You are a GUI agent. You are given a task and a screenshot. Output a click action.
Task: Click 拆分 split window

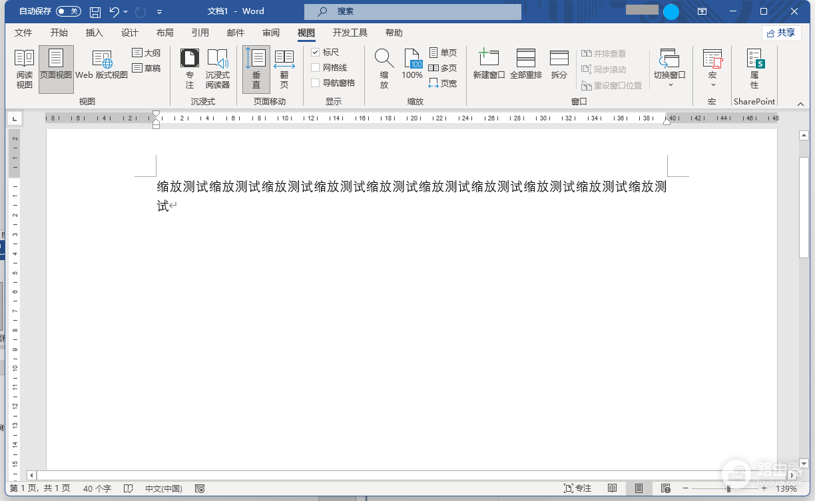click(559, 65)
